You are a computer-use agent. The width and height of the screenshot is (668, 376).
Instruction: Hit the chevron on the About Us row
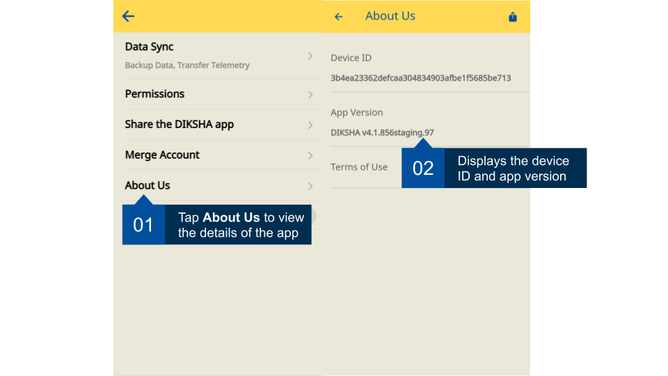pos(310,186)
